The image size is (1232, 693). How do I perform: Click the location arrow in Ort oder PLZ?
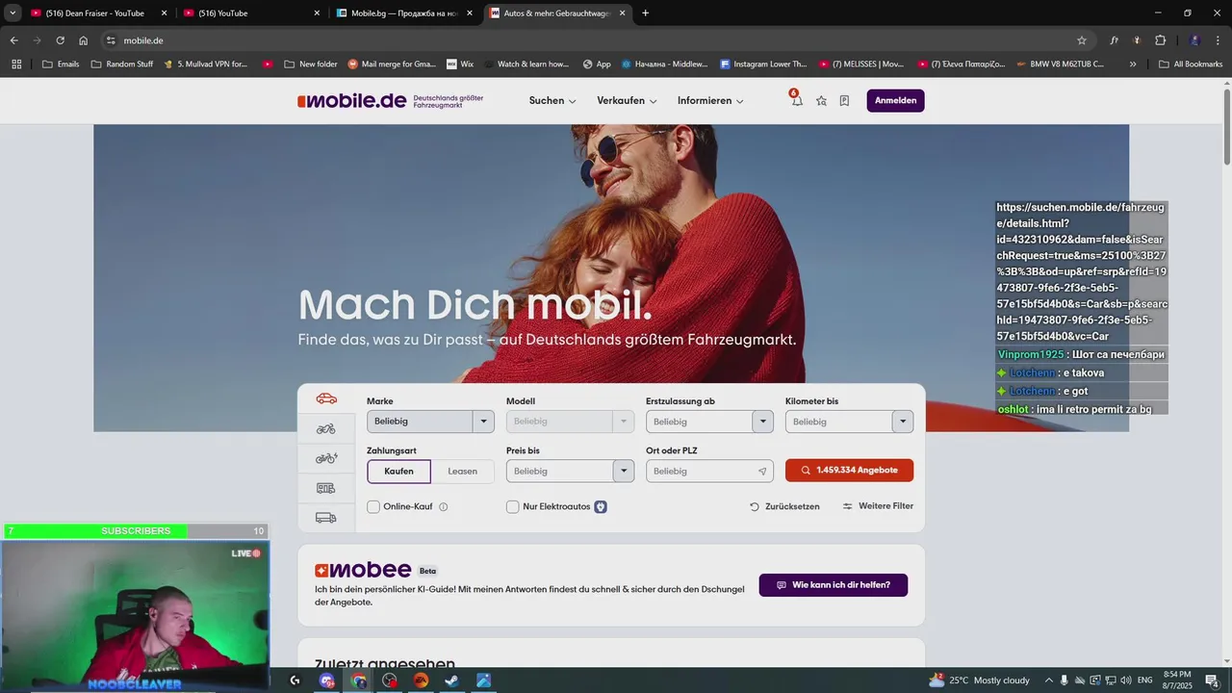click(x=762, y=472)
